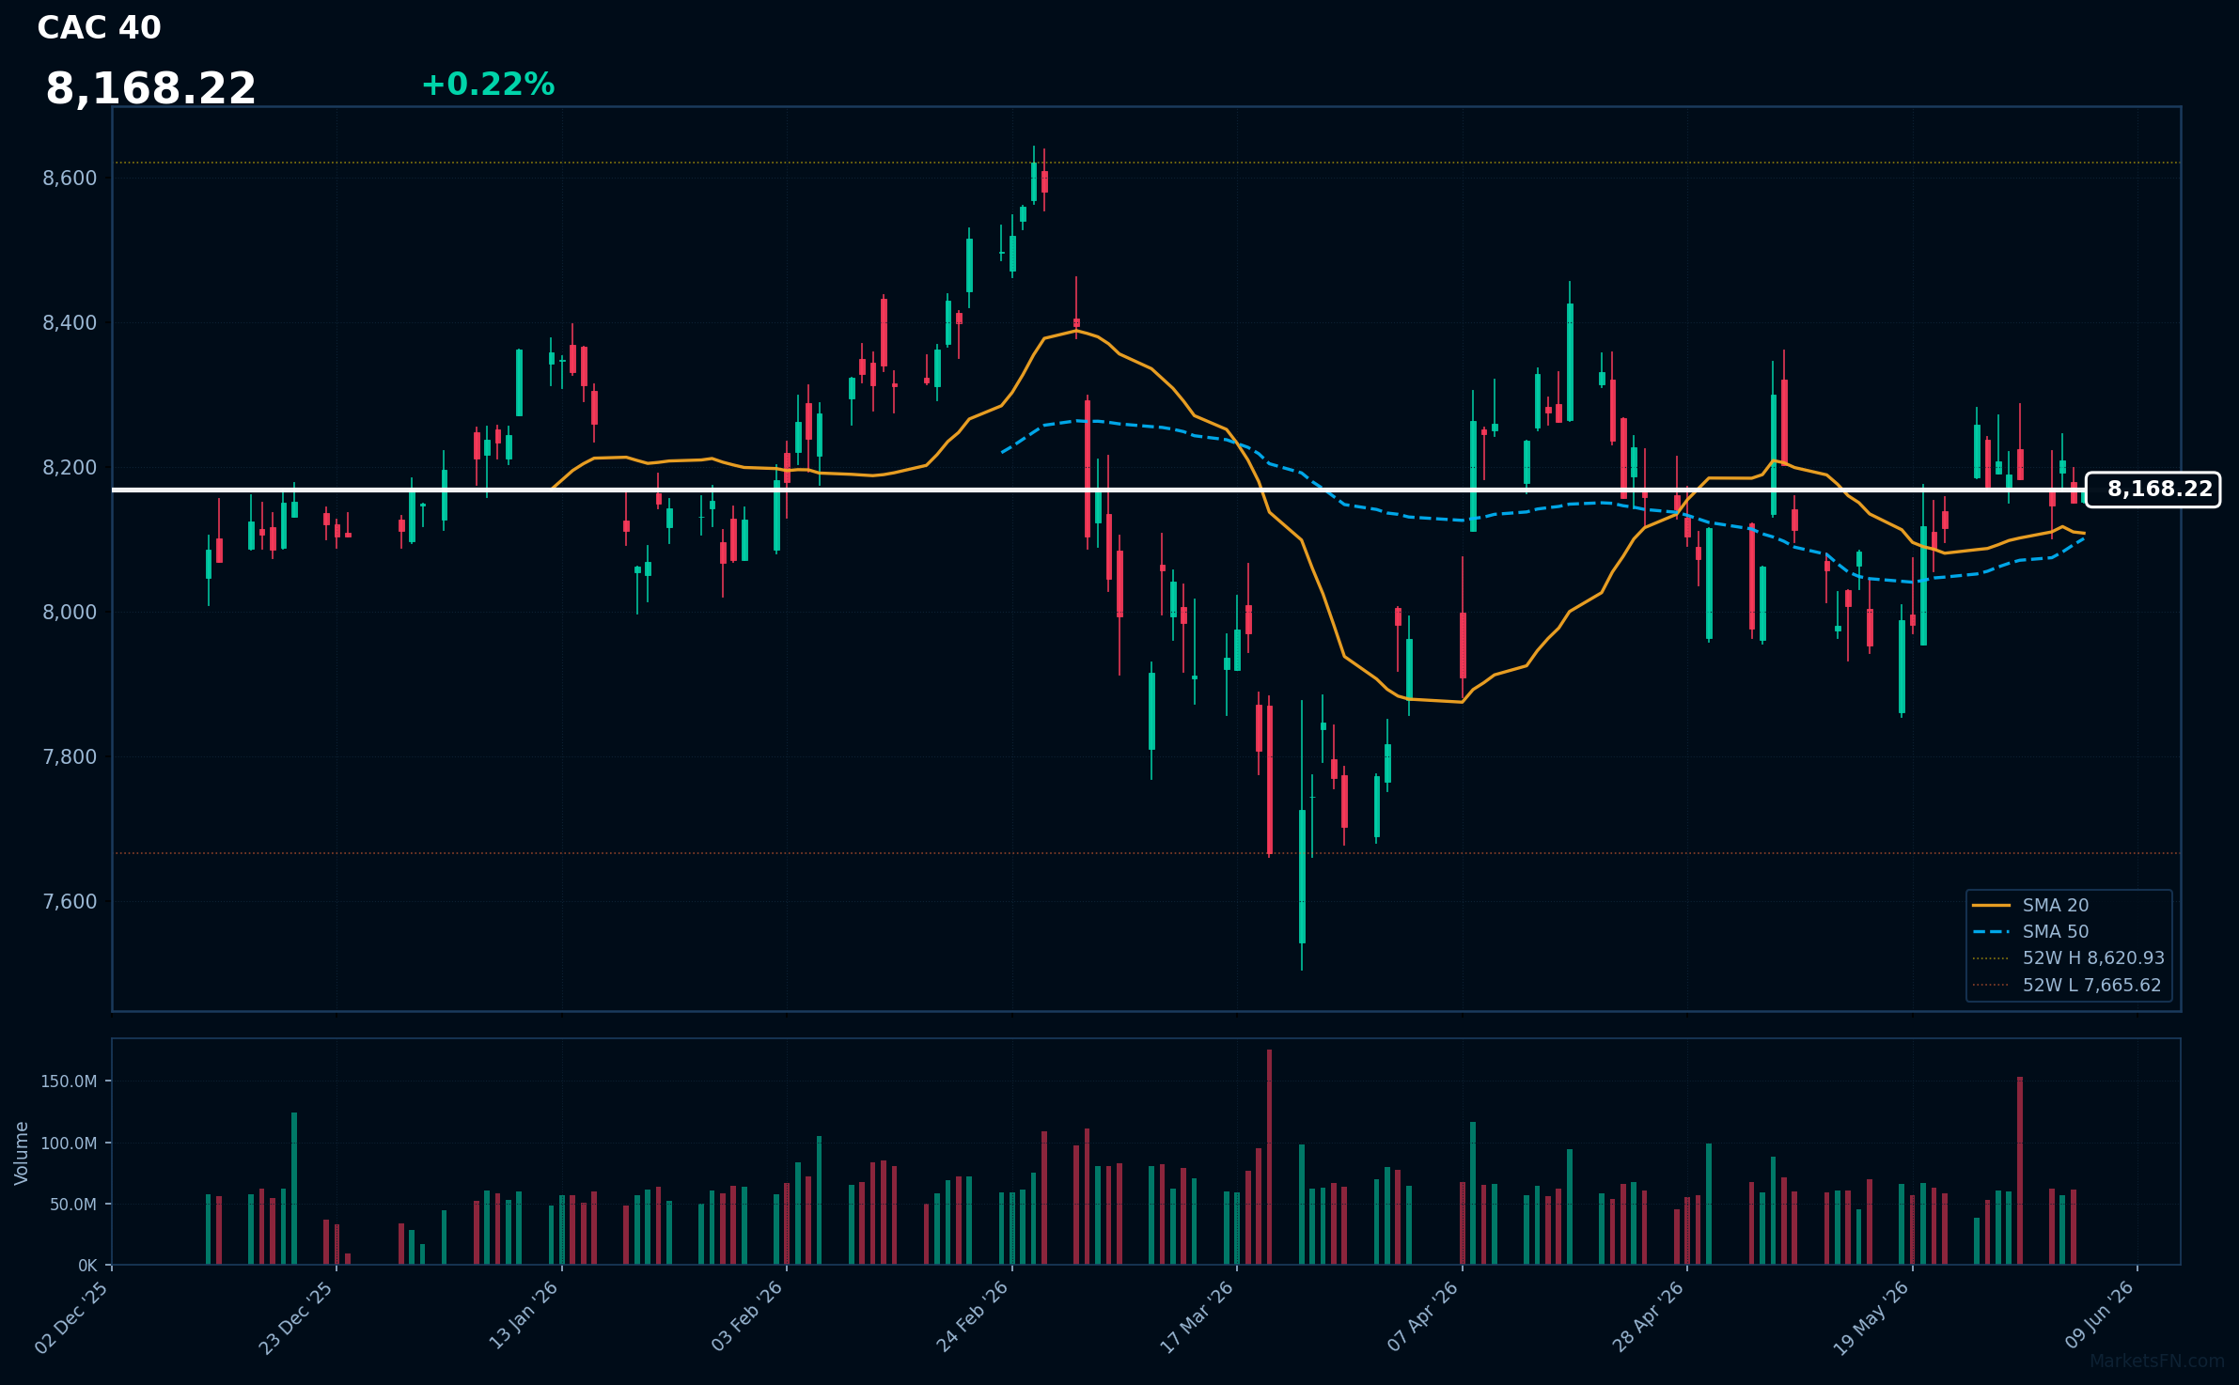Click the CAC 40 chart title
This screenshot has height=1385, width=2239.
point(99,28)
